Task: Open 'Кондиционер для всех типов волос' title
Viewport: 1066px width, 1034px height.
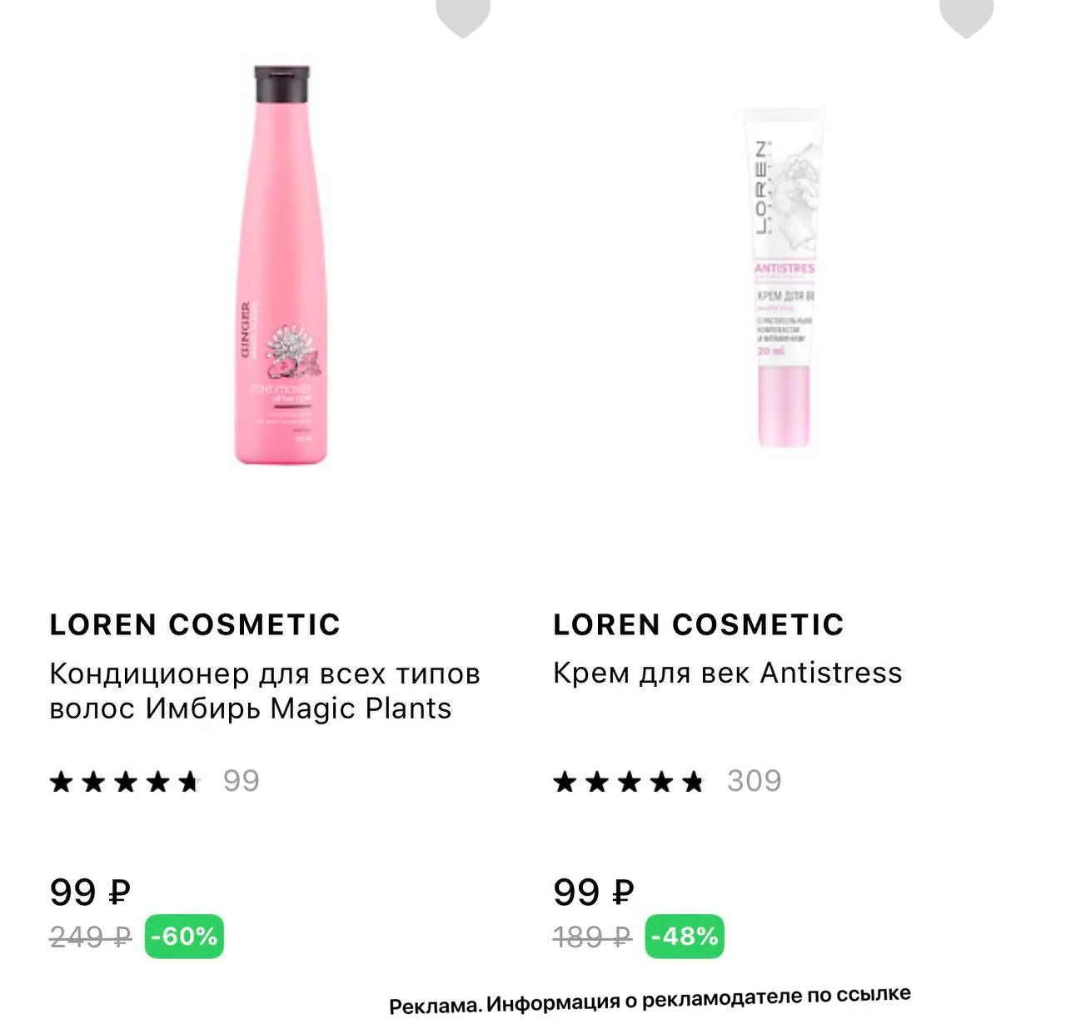Action: (x=265, y=690)
